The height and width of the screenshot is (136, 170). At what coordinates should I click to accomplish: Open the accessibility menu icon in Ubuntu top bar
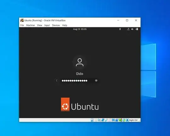tap(120, 29)
